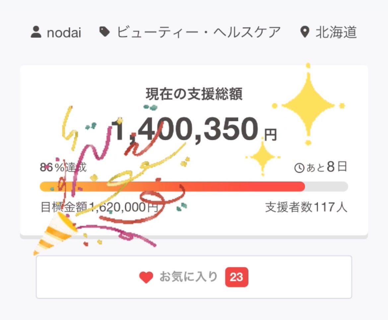Viewport: 388px width, 320px height.
Task: Click the red heart favorite icon
Action: pos(146,277)
